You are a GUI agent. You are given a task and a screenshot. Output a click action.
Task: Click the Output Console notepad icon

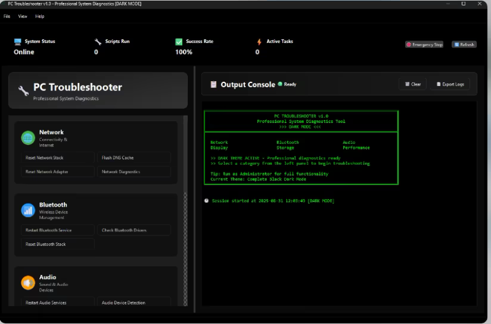[x=214, y=84]
